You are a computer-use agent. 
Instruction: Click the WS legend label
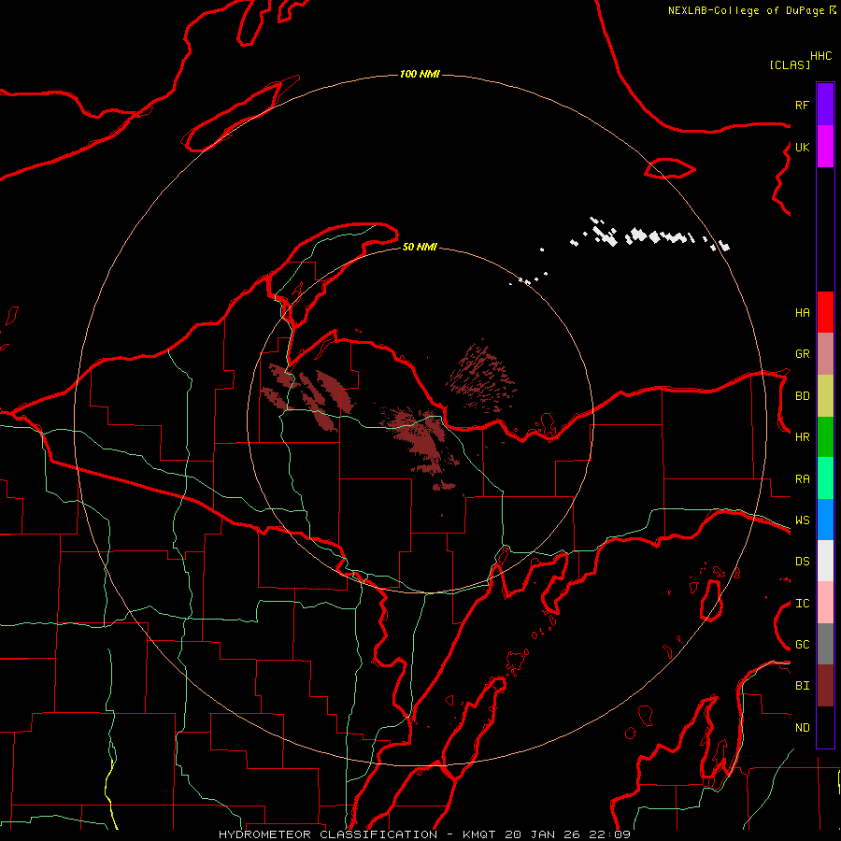pos(802,520)
